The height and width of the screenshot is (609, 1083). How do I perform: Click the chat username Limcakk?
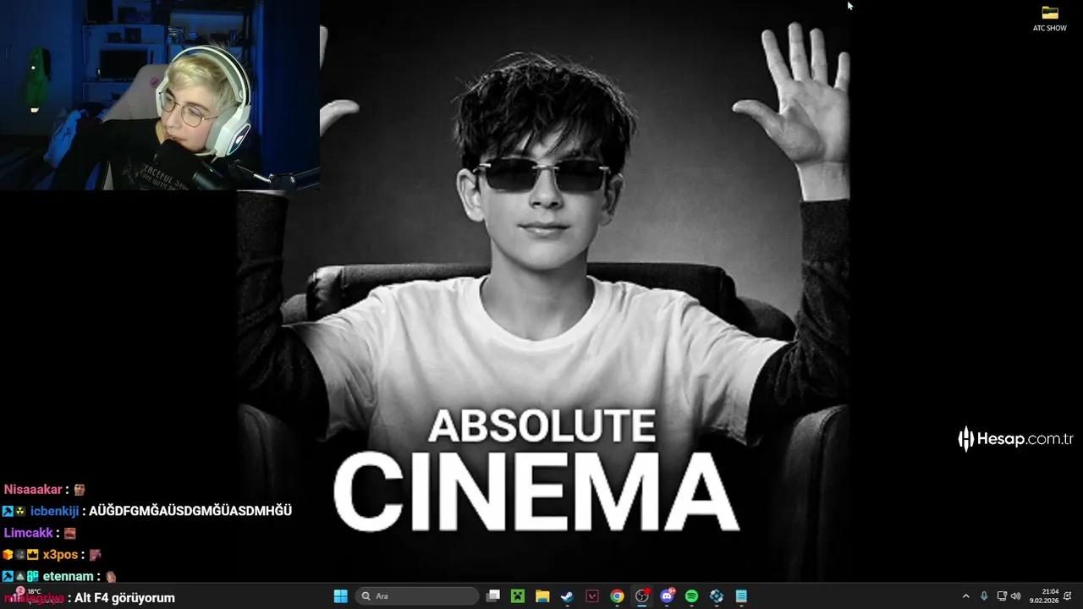[28, 533]
